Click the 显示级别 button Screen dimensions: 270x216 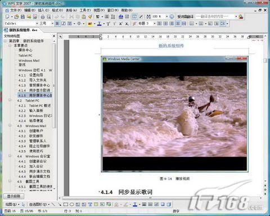tap(13, 196)
